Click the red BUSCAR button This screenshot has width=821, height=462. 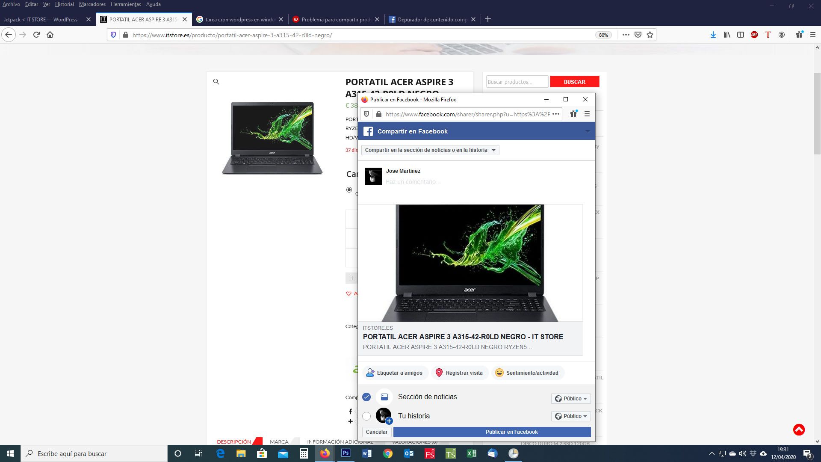574,82
